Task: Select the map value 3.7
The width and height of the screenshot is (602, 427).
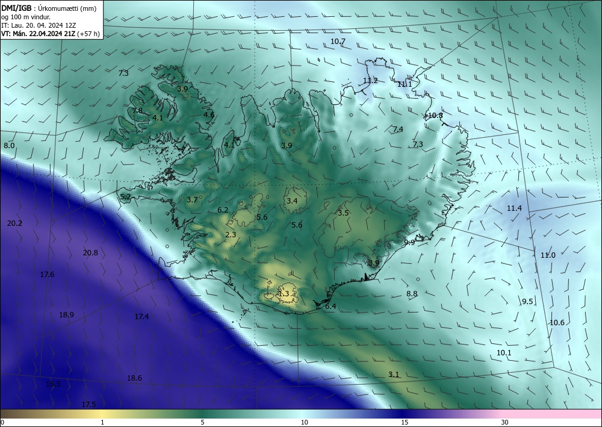Action: pyautogui.click(x=192, y=200)
